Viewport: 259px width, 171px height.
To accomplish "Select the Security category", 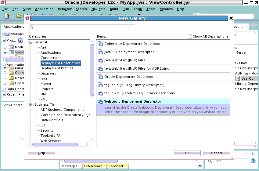I will click(47, 130).
